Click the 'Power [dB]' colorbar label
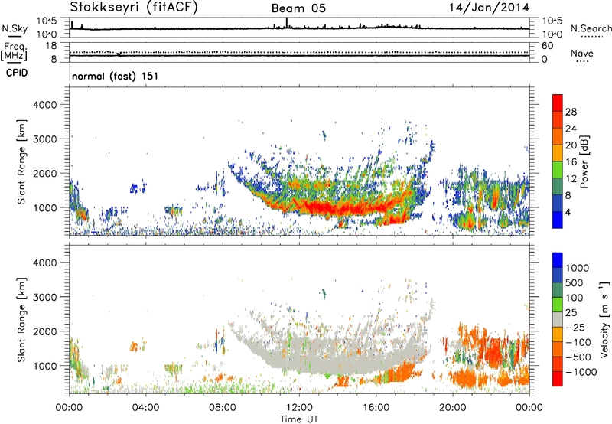Screen dimensions: 612x424 [x=584, y=161]
